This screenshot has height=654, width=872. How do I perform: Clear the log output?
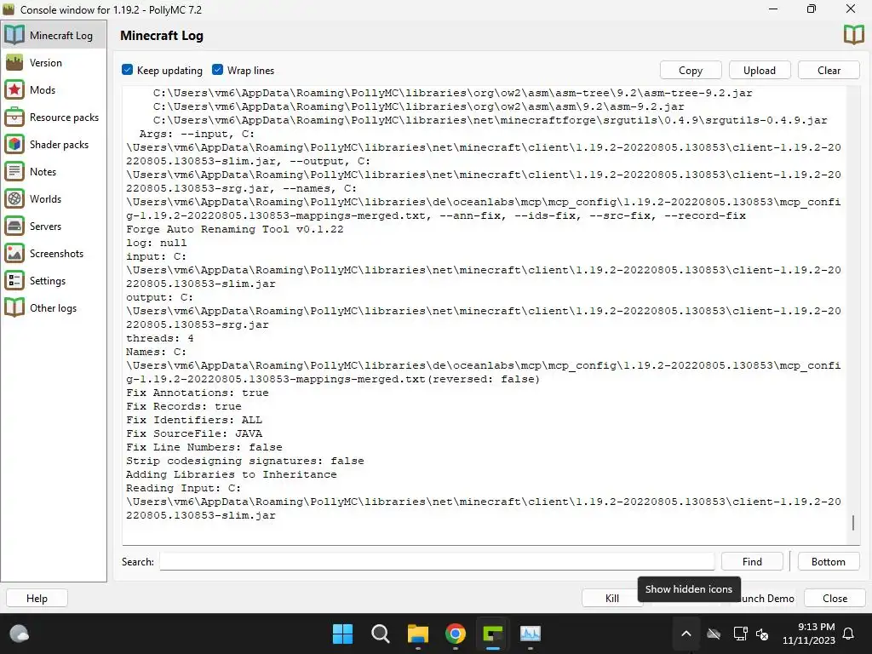(x=829, y=70)
